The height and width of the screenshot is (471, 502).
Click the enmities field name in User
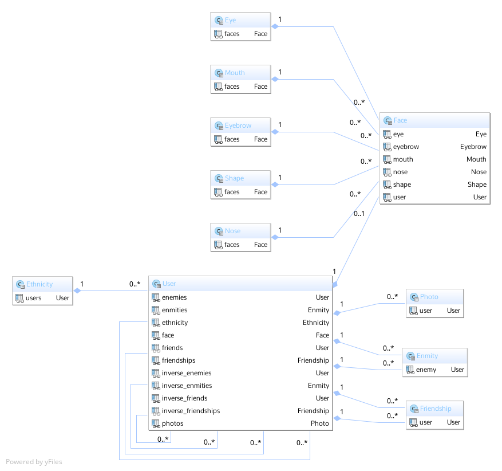175,310
